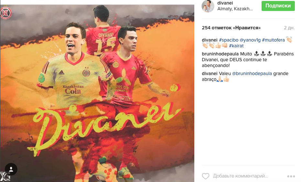Viewport: 301px width, 182px height.
Task: Click divanei's profile avatar picture
Action: (x=208, y=6)
